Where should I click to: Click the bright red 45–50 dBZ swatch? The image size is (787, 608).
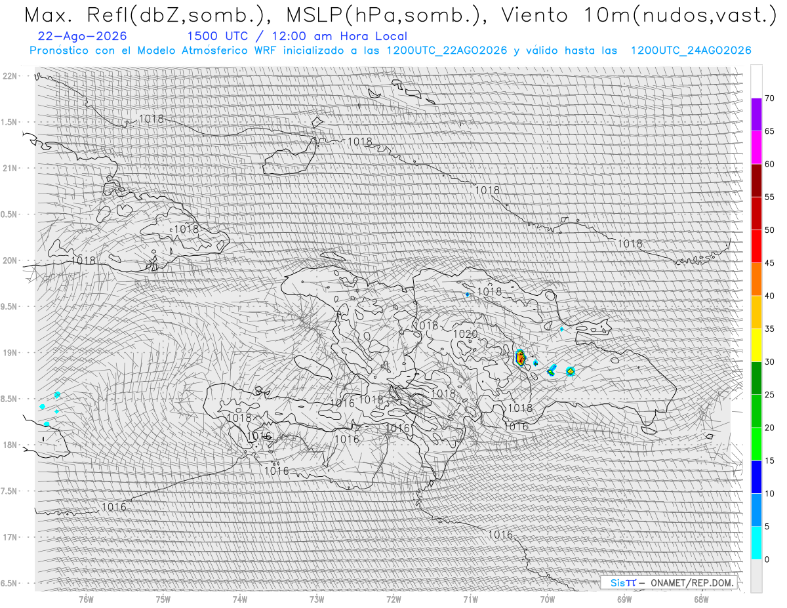point(756,247)
